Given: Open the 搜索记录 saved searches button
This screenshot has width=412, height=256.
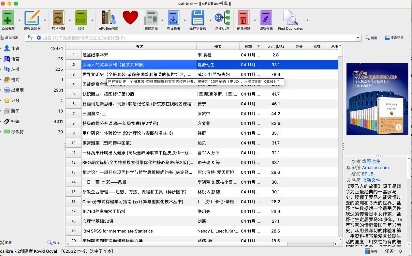Looking at the screenshot, I should pos(394,38).
